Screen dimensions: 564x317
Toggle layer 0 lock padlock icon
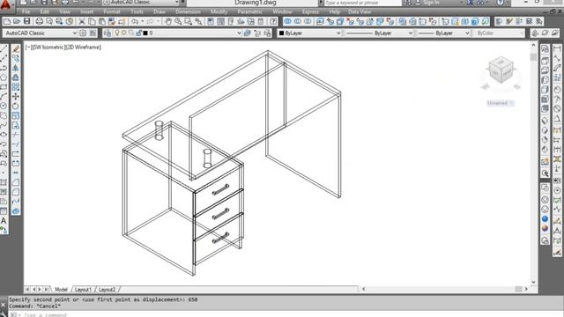[138, 33]
